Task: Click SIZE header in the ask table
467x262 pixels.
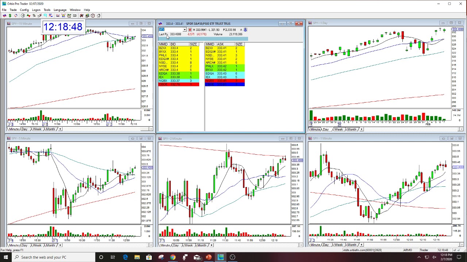Action: 239,44
